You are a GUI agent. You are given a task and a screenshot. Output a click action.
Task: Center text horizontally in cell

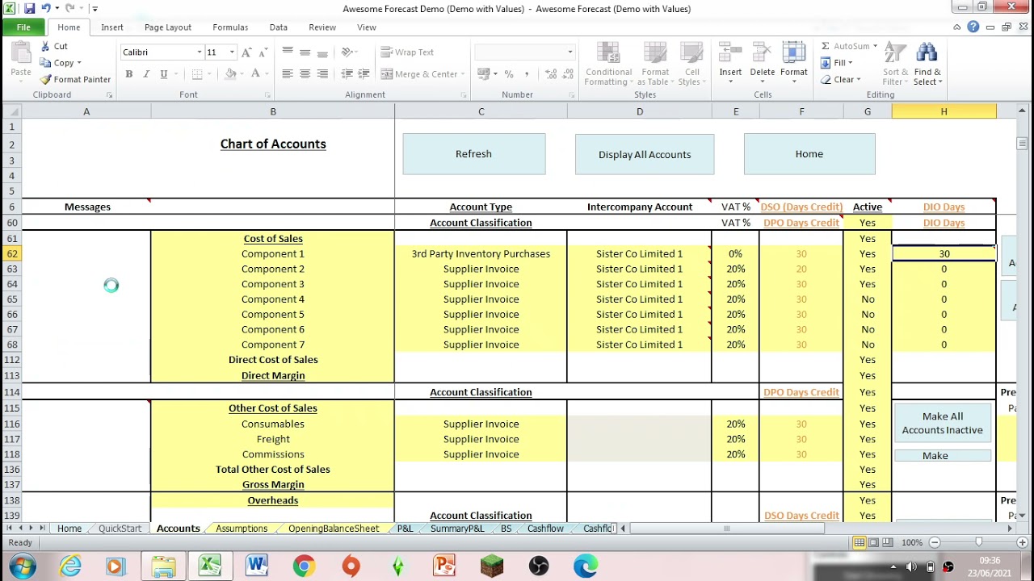pos(305,74)
